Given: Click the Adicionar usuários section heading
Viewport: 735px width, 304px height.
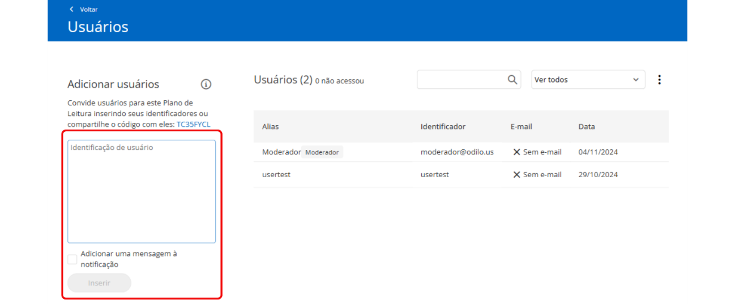Looking at the screenshot, I should 113,84.
